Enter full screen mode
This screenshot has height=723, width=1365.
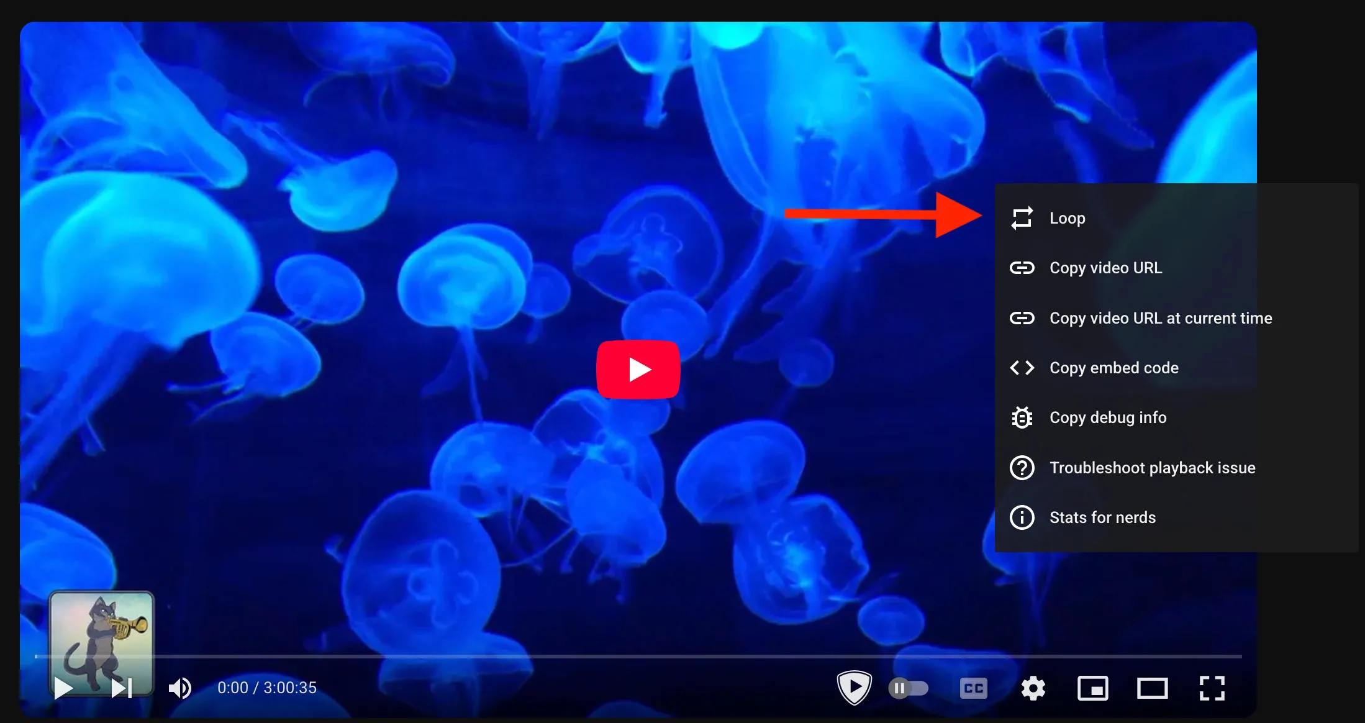tap(1212, 688)
